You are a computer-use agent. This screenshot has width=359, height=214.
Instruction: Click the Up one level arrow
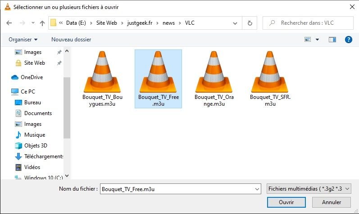coord(42,23)
